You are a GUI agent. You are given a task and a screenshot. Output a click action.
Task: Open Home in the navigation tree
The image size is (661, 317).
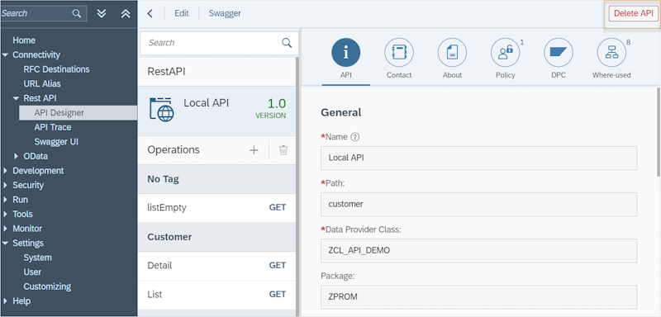24,40
